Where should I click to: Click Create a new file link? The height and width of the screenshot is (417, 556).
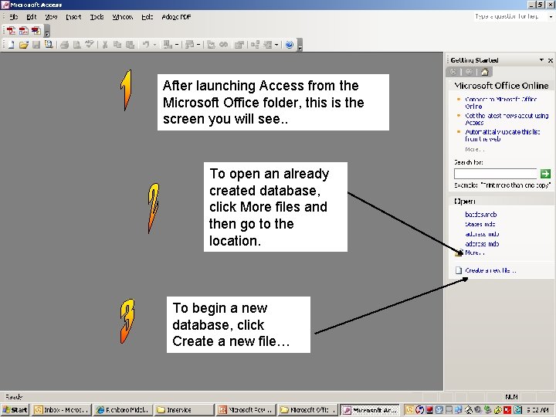point(491,270)
